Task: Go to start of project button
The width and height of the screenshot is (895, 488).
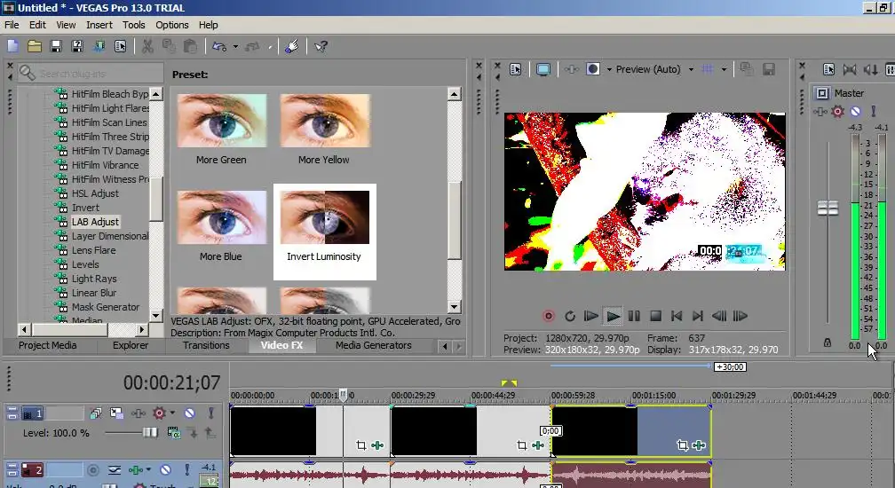Action: (x=677, y=316)
